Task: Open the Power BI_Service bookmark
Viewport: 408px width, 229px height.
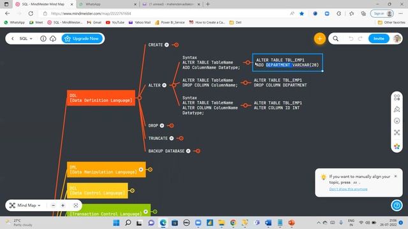Action: click(170, 23)
